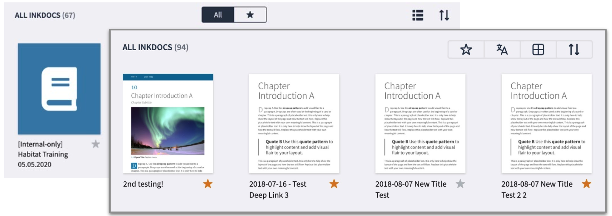Viewport: 612px width, 216px height.
Task: Unfavorite the 2nd testing! document
Action: pos(208,184)
